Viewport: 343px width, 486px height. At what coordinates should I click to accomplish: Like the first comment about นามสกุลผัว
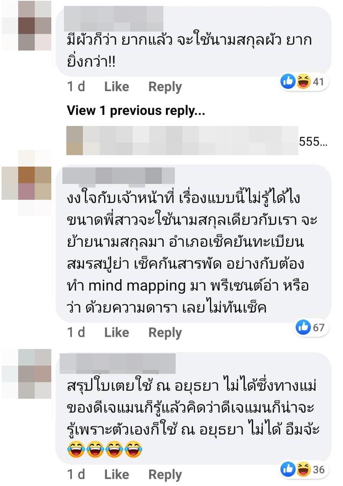click(116, 87)
